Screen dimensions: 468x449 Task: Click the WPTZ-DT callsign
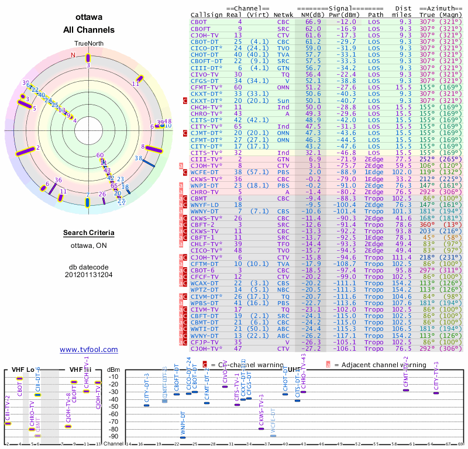(x=205, y=290)
